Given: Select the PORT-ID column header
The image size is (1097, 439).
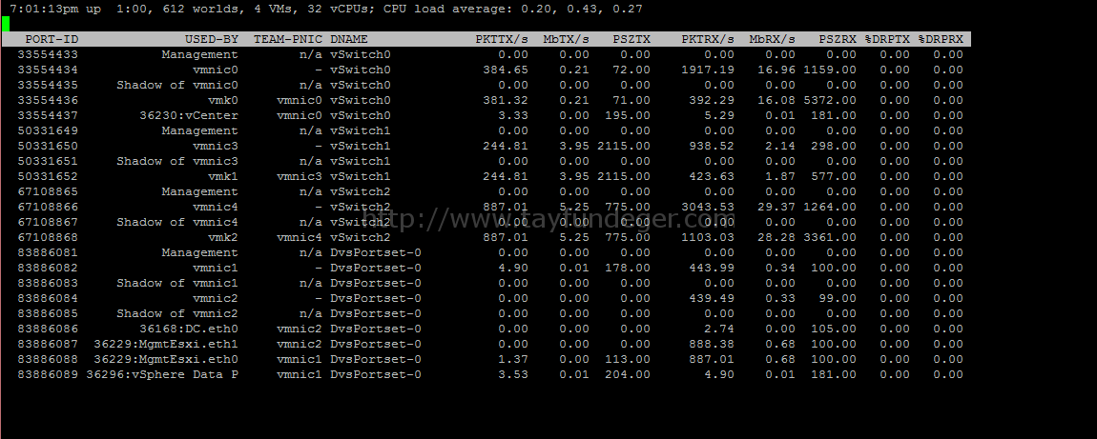Looking at the screenshot, I should click(52, 40).
